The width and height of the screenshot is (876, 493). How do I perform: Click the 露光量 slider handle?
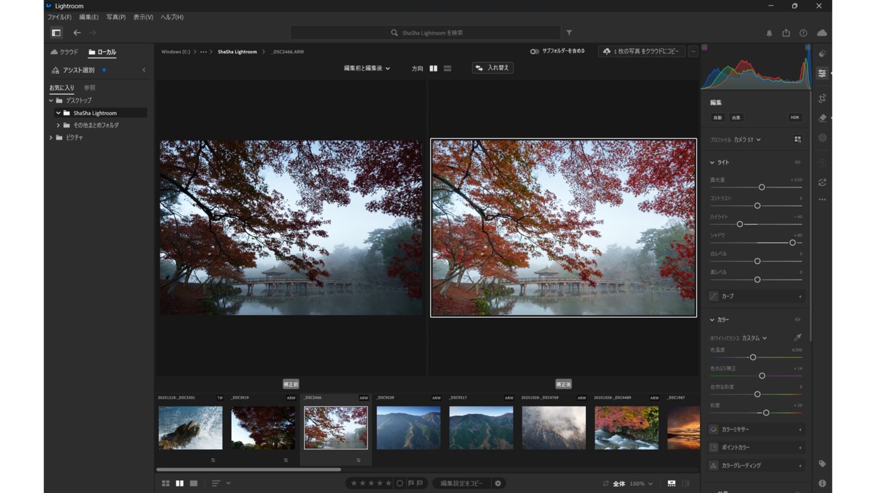coord(762,187)
